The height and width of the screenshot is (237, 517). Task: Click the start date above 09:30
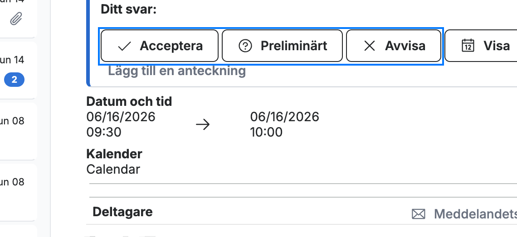(121, 117)
